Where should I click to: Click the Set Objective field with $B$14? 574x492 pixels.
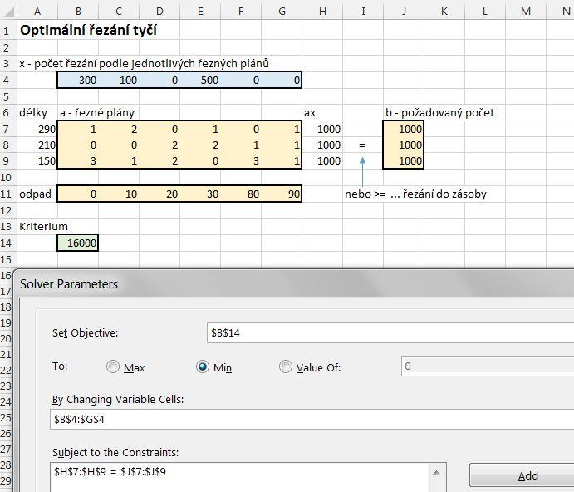[390, 332]
